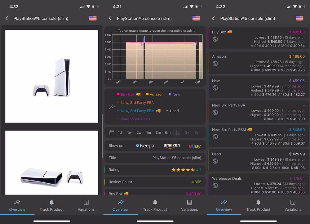Viewport: 310px width, 224px height.
Task: Tap New current price $ 459.95
Action: (x=297, y=81)
